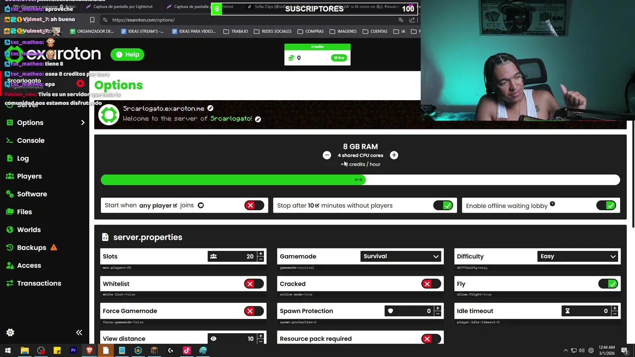This screenshot has width=635, height=357.
Task: Increase Slots value with plus
Action: click(x=260, y=254)
